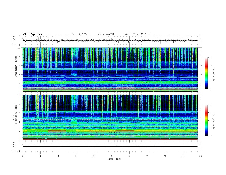This screenshot has width=226, height=175.
Task: Click the ch.2 "Frequency (kHz)" axis label
Action: tap(16, 114)
